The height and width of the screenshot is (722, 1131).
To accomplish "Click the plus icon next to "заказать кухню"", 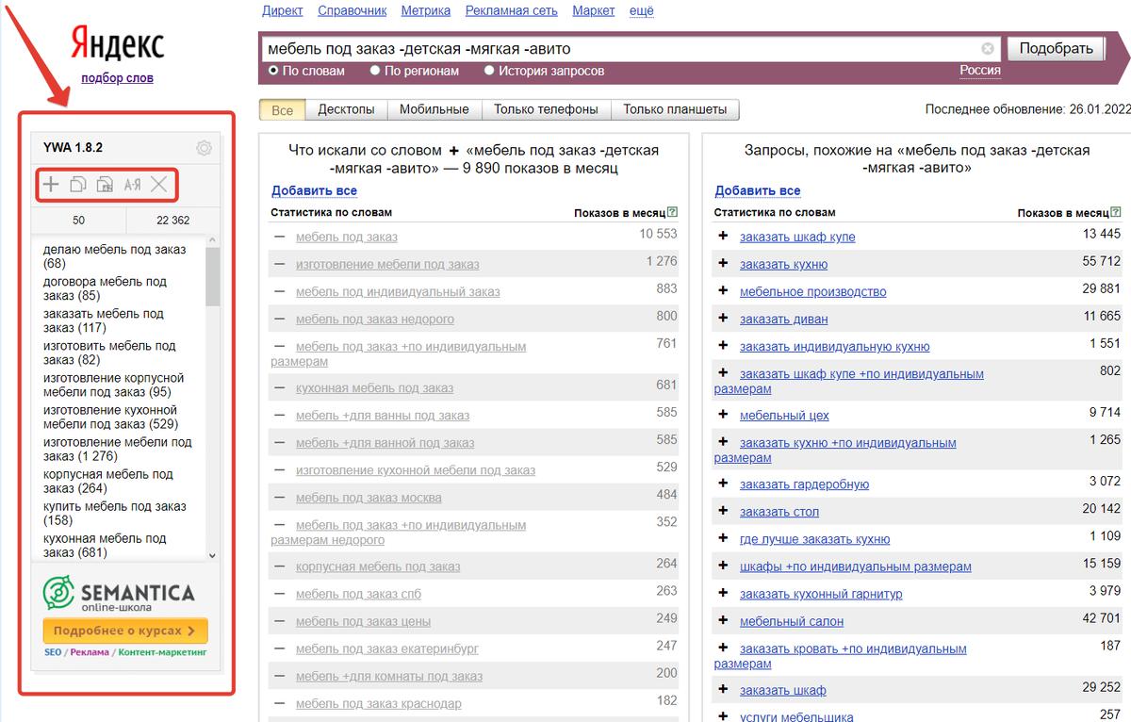I will (x=723, y=264).
